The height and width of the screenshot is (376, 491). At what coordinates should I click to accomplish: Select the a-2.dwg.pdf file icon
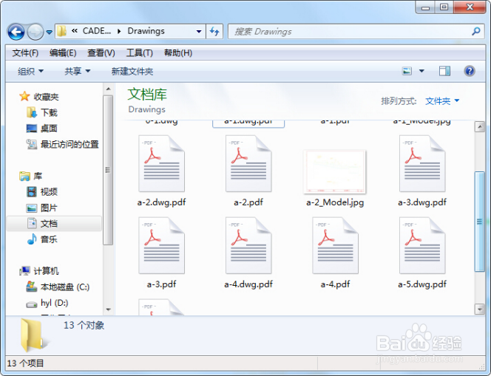162,163
